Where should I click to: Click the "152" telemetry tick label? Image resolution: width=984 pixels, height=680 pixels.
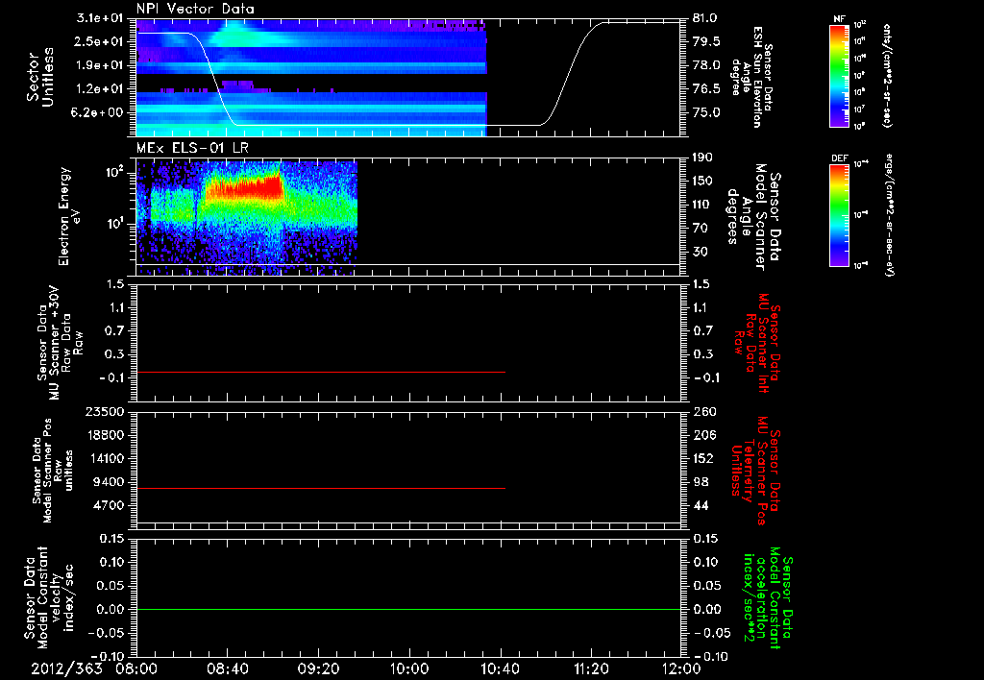(x=704, y=458)
